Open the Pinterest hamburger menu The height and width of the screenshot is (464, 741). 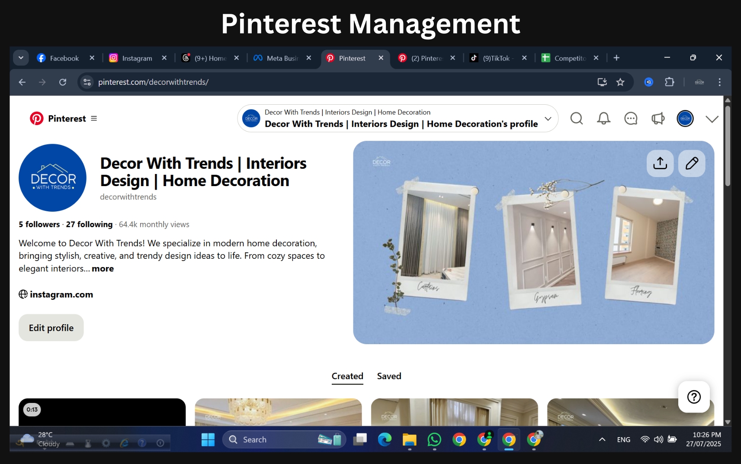pos(94,119)
